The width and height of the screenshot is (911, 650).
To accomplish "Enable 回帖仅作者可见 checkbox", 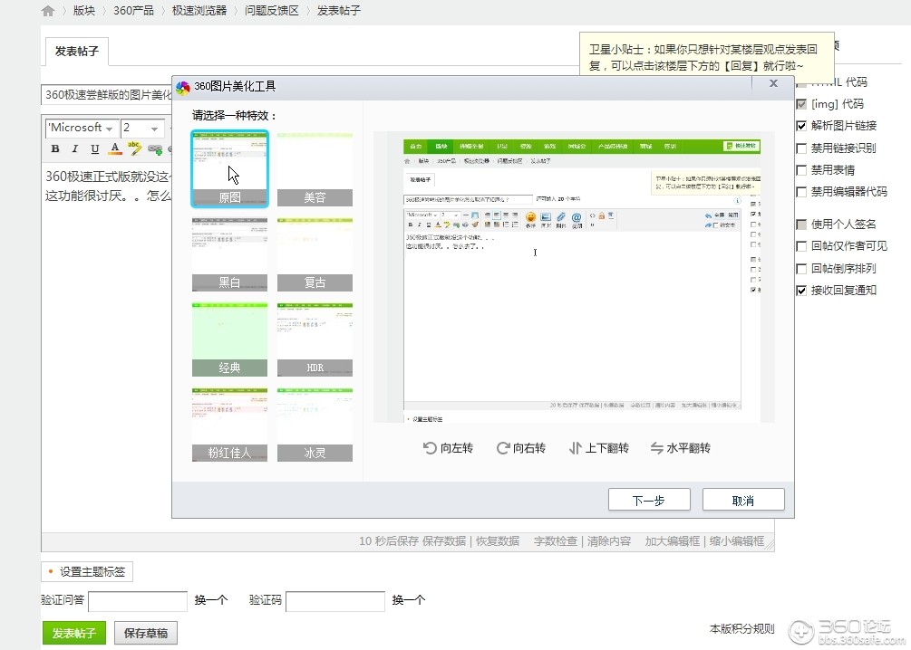I will pyautogui.click(x=801, y=246).
